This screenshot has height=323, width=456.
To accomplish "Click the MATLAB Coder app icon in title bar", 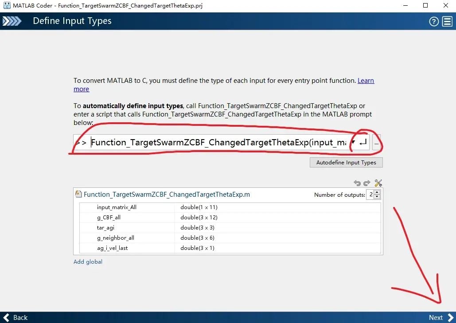I will pyautogui.click(x=7, y=5).
